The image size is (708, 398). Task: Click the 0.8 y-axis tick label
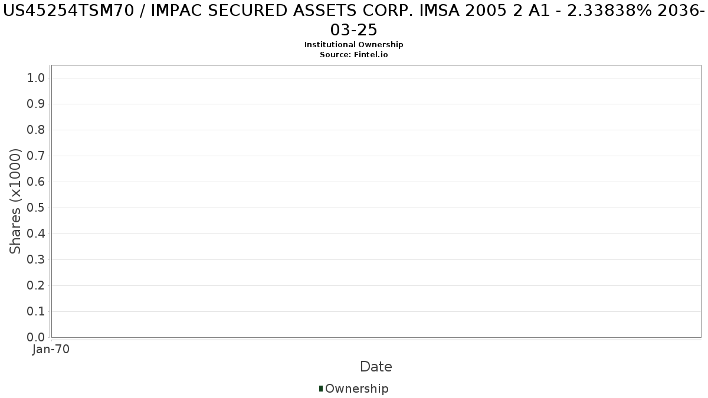tap(36, 130)
